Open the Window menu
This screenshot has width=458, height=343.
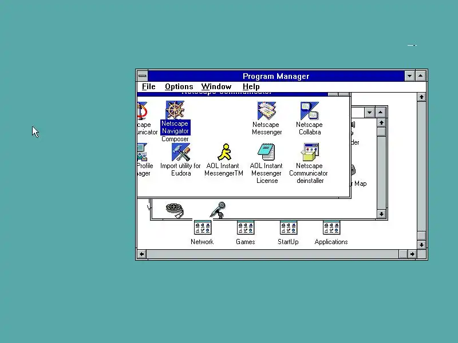pos(216,87)
